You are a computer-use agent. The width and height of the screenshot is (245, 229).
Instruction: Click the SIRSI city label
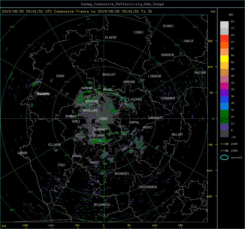[x=62, y=165]
